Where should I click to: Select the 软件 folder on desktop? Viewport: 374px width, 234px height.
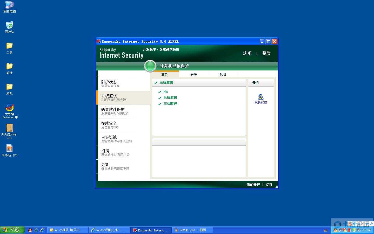[x=9, y=69]
